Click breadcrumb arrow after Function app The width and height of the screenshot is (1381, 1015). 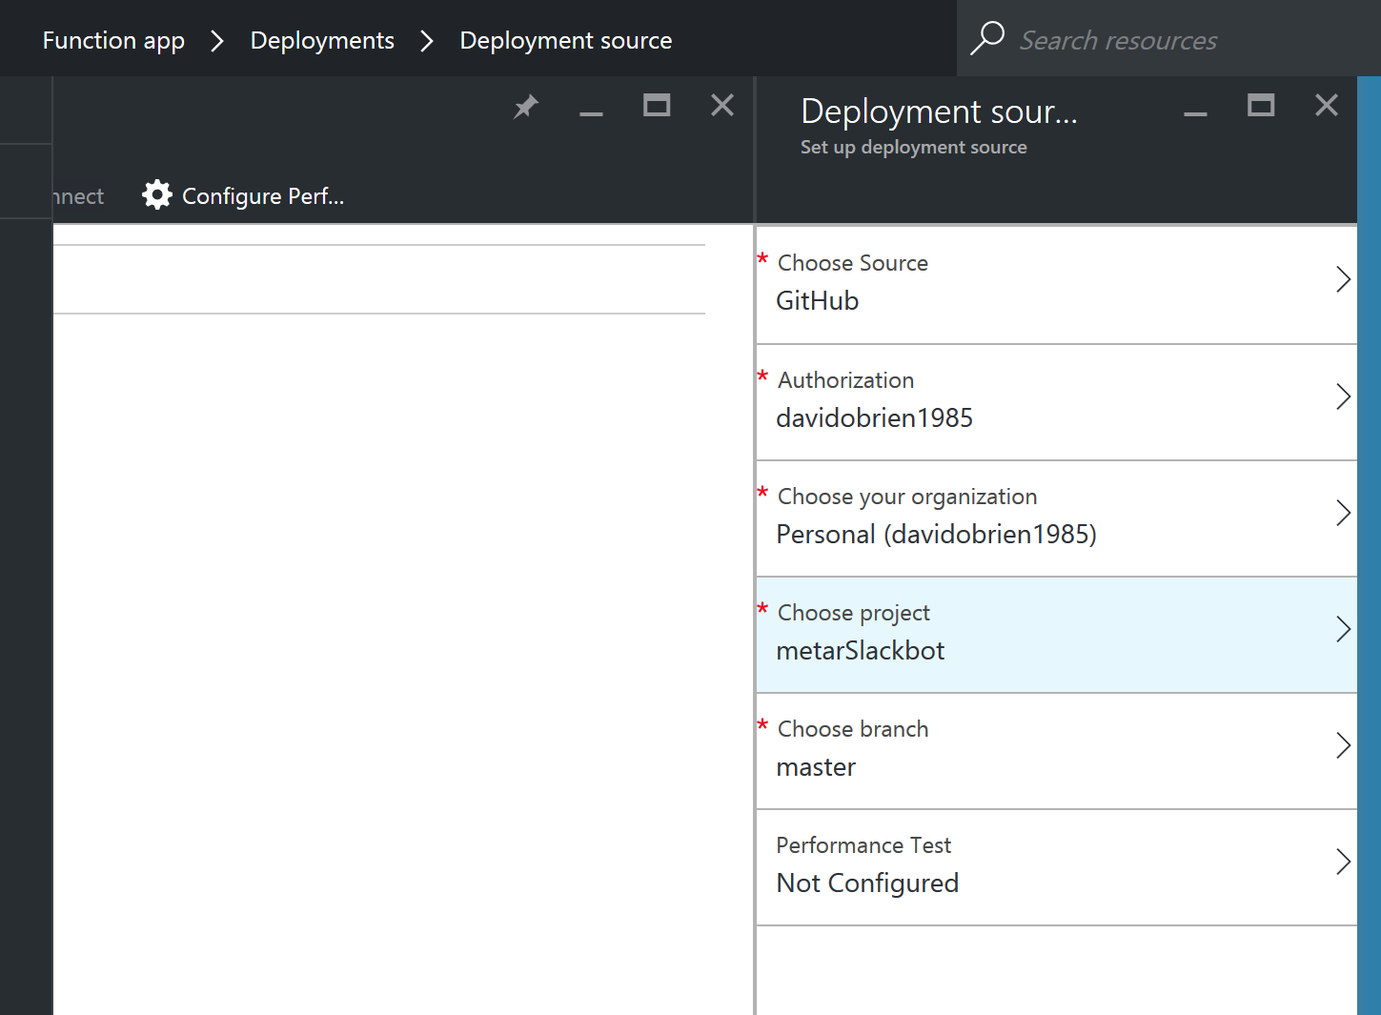pos(217,41)
